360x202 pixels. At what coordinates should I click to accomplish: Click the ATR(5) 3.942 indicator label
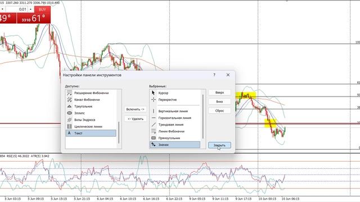coord(40,156)
